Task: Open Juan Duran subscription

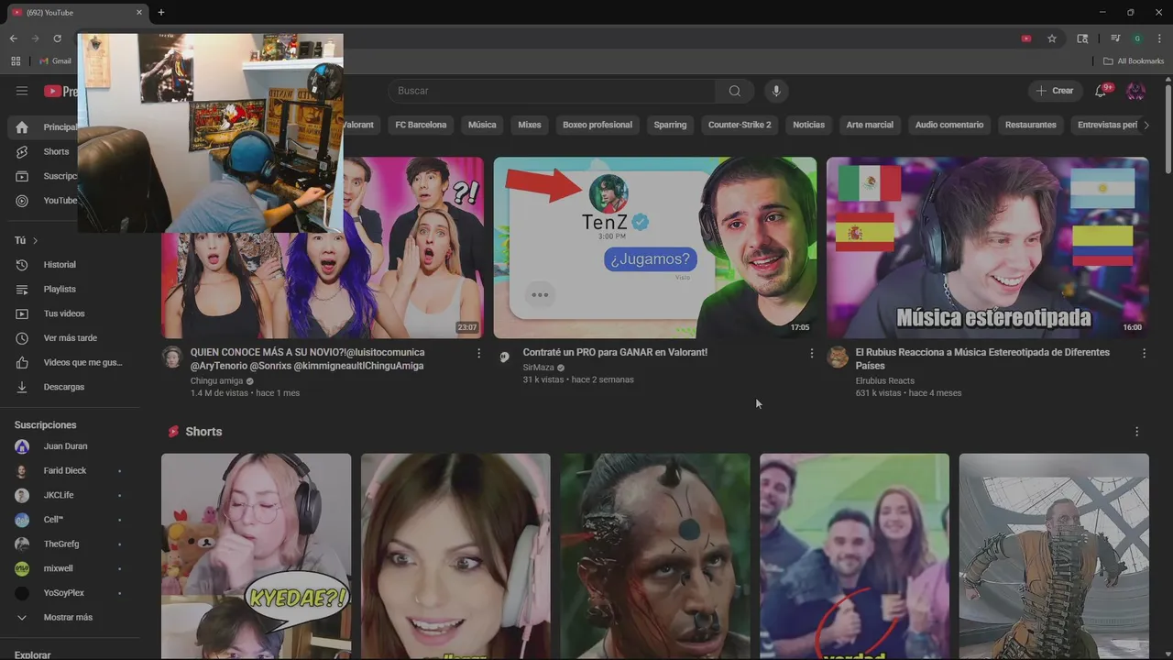Action: pyautogui.click(x=70, y=446)
